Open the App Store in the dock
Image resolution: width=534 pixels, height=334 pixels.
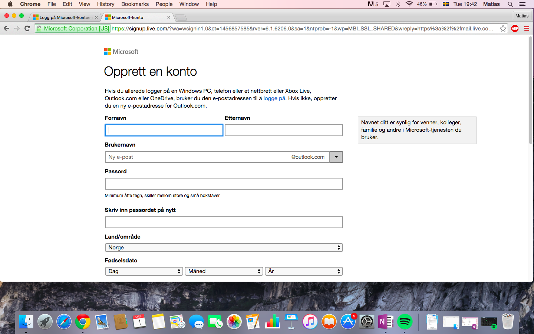[x=348, y=322]
